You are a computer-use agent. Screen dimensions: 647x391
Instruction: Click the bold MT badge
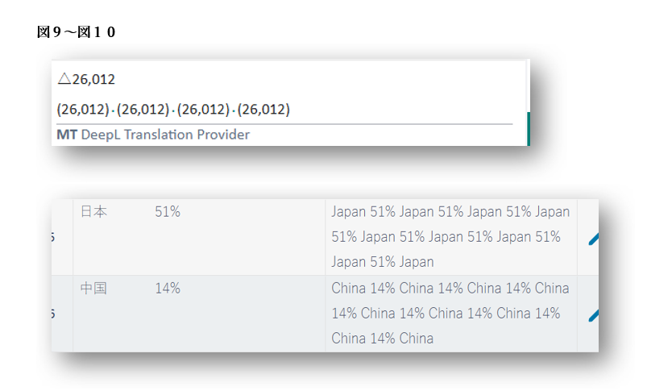tap(67, 135)
